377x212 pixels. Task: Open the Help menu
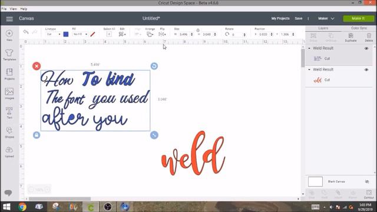click(24, 9)
